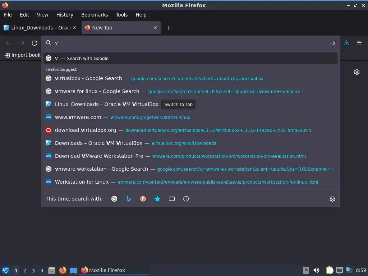
Task: Search this time with DuckDuckGo icon
Action: (x=143, y=199)
